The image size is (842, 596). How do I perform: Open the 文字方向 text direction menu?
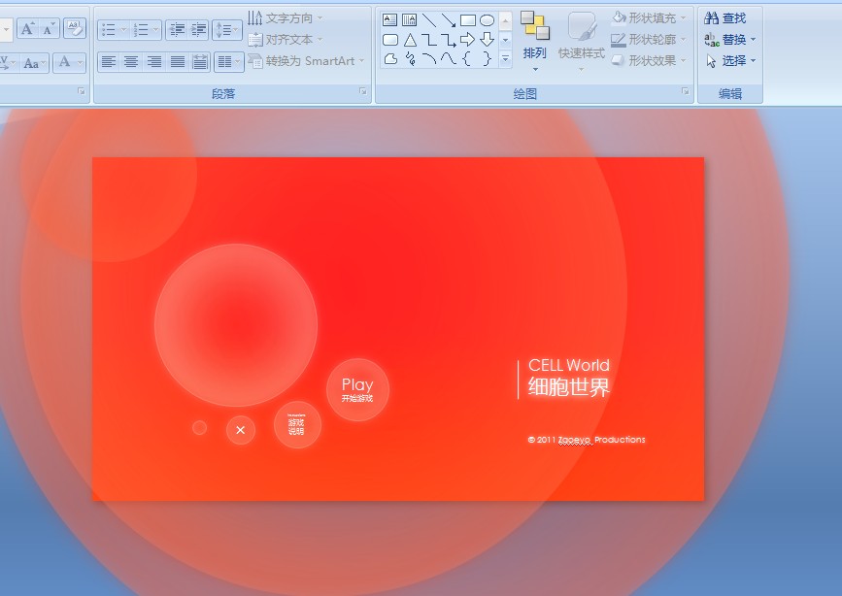pyautogui.click(x=286, y=18)
